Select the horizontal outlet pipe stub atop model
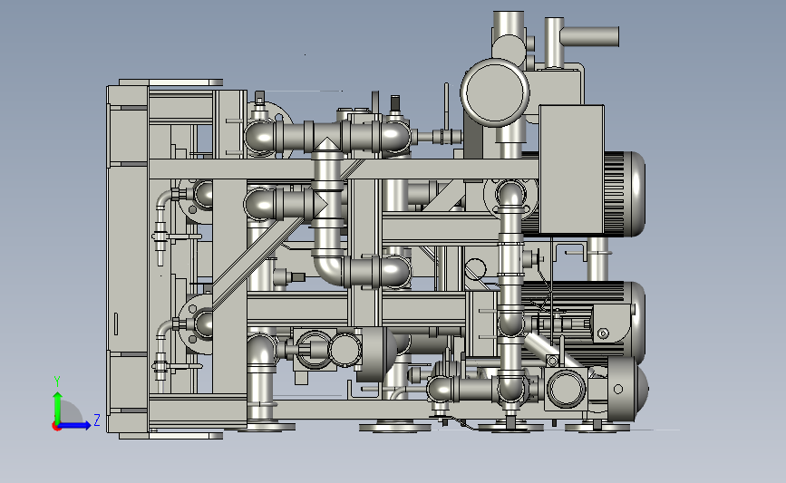Viewport: 786px width, 483px height. coord(589,36)
